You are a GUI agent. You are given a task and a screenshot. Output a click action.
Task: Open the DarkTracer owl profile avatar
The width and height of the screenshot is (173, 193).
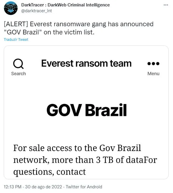(11, 8)
